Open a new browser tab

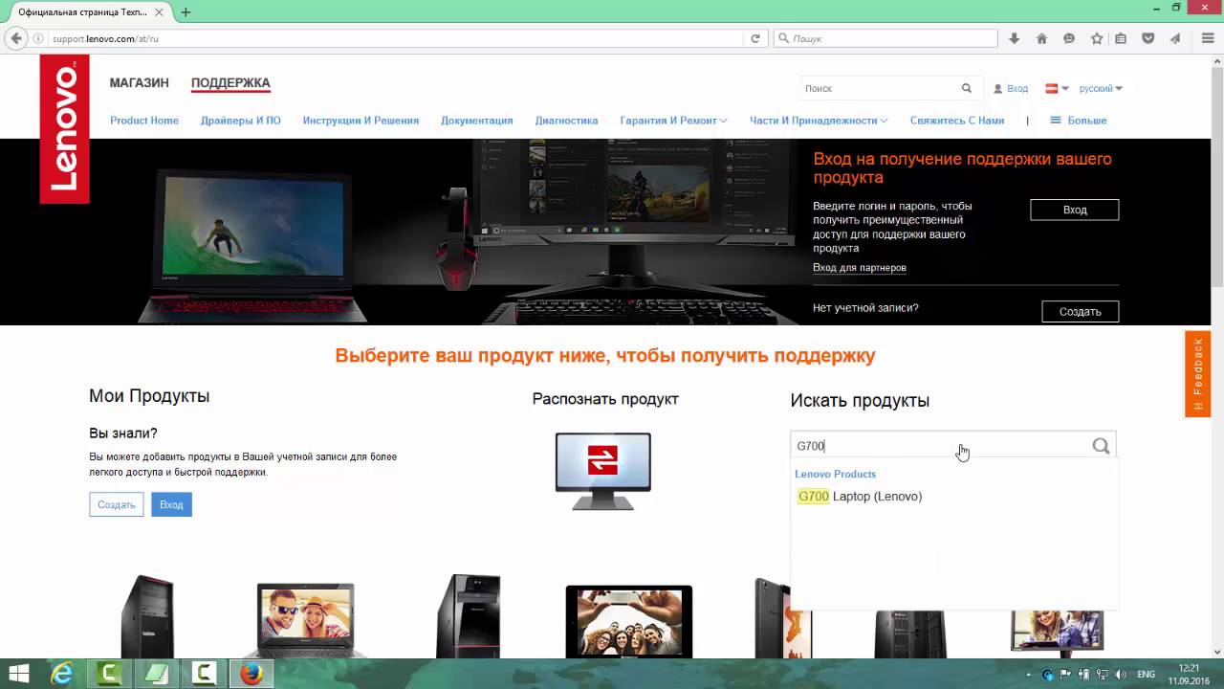(186, 12)
